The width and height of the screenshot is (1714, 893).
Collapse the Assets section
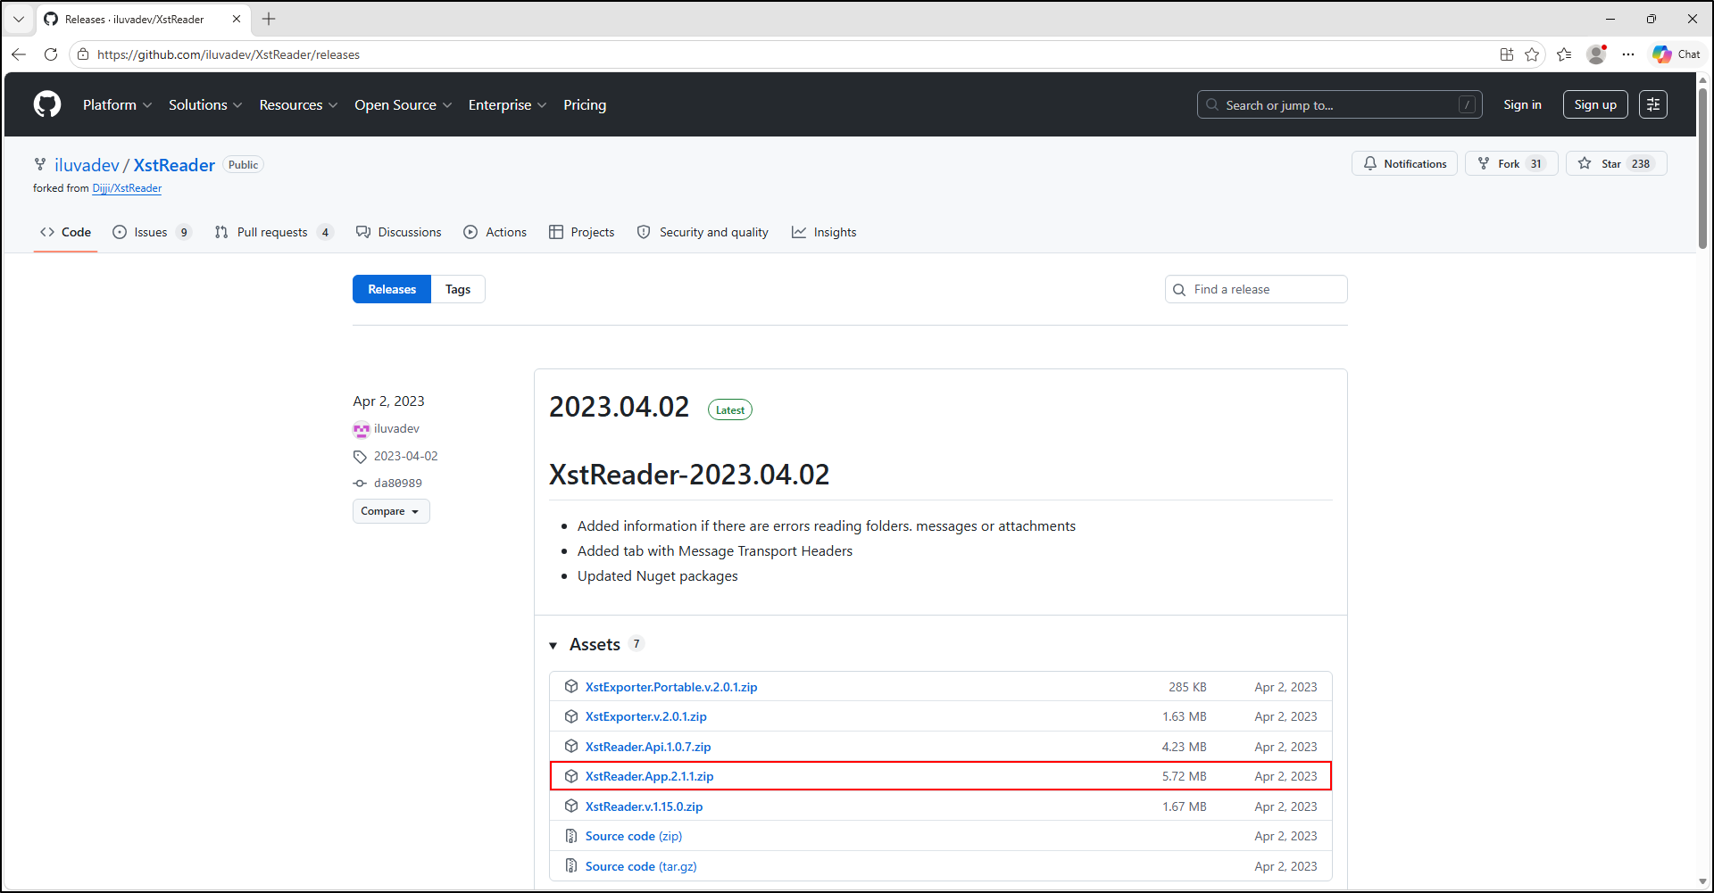(x=553, y=645)
